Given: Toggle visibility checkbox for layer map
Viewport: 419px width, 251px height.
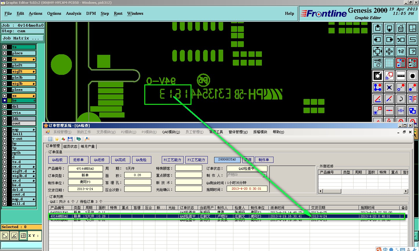Looking at the screenshot, I should tap(5, 129).
